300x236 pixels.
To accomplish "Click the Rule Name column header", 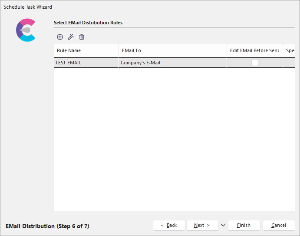I will [x=86, y=50].
